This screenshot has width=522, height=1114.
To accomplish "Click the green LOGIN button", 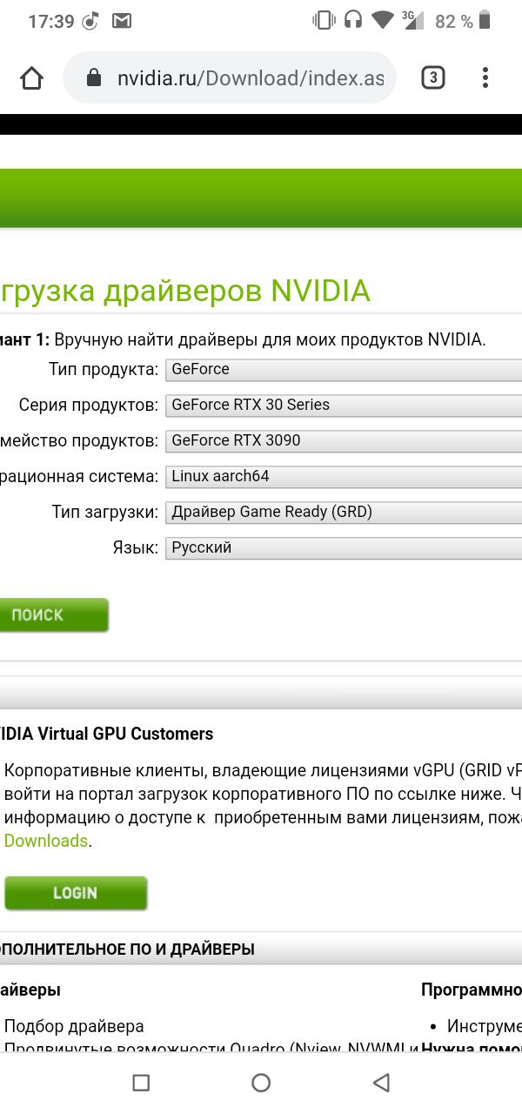I will coord(76,893).
